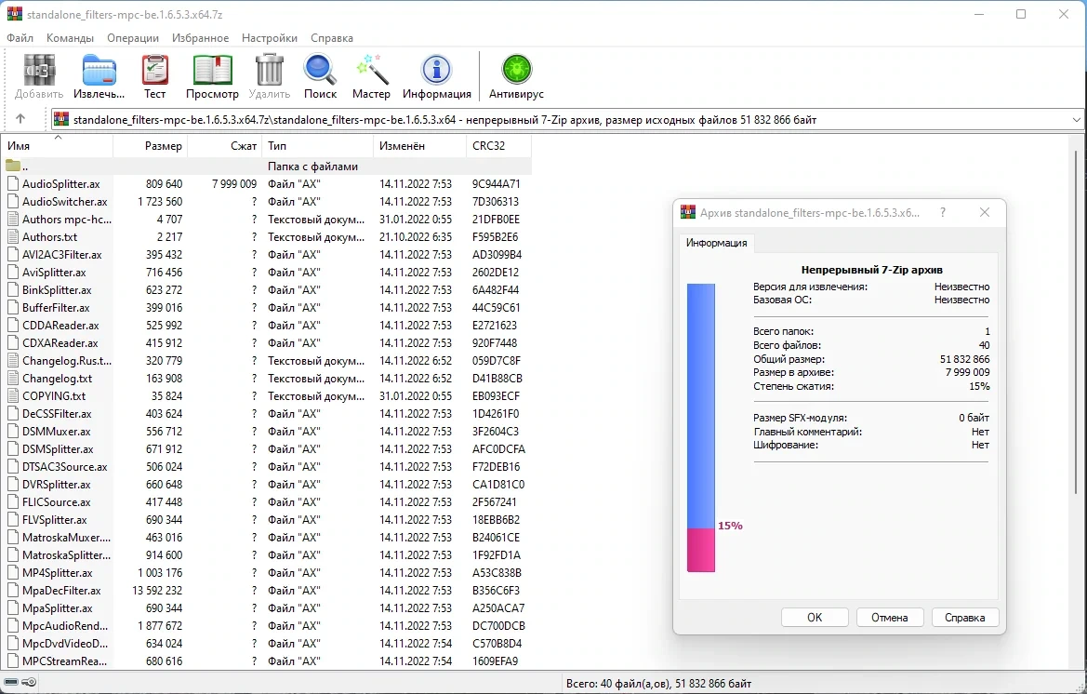Click the Changelog.txt document icon
This screenshot has height=694, width=1087.
(12, 379)
